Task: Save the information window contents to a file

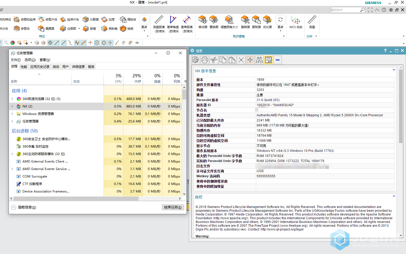Action: click(196, 60)
